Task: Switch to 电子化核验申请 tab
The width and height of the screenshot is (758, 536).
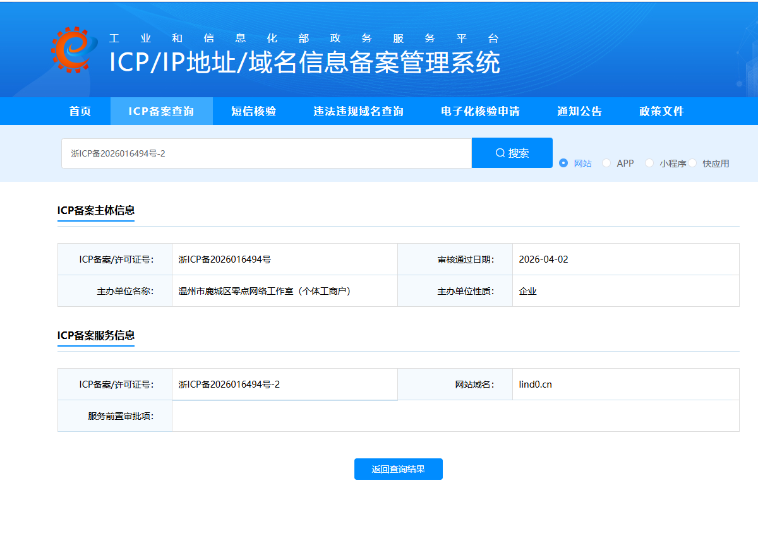Action: [x=480, y=111]
